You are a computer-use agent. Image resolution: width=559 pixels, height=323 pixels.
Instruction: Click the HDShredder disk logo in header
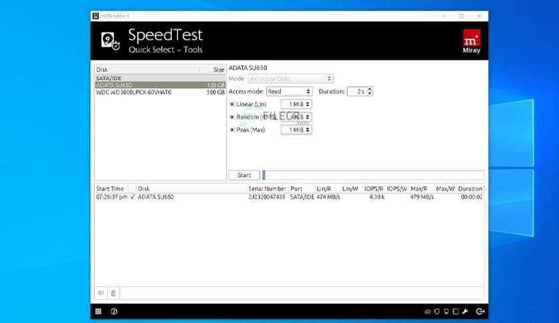point(110,41)
